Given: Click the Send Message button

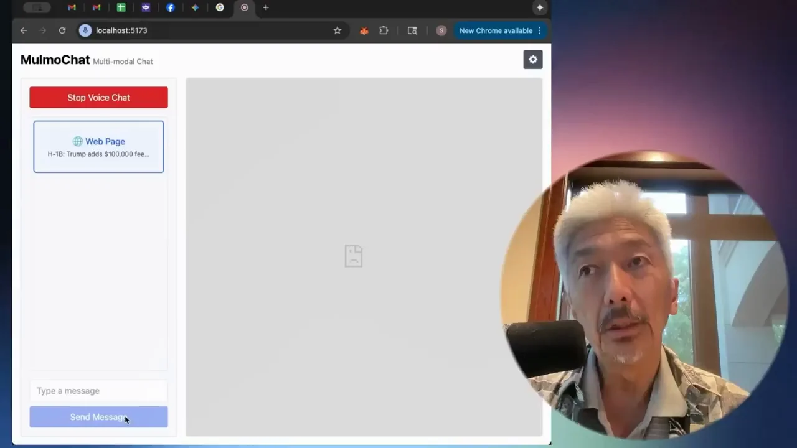Looking at the screenshot, I should pyautogui.click(x=98, y=417).
